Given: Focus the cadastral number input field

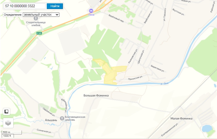Looking at the screenshot, I should (x=25, y=6).
